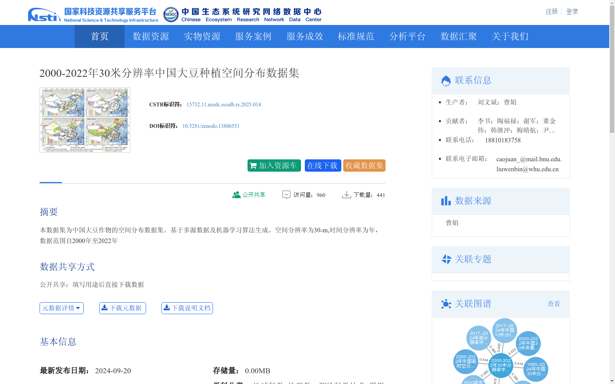Open the CSTR identifier link

pyautogui.click(x=224, y=104)
